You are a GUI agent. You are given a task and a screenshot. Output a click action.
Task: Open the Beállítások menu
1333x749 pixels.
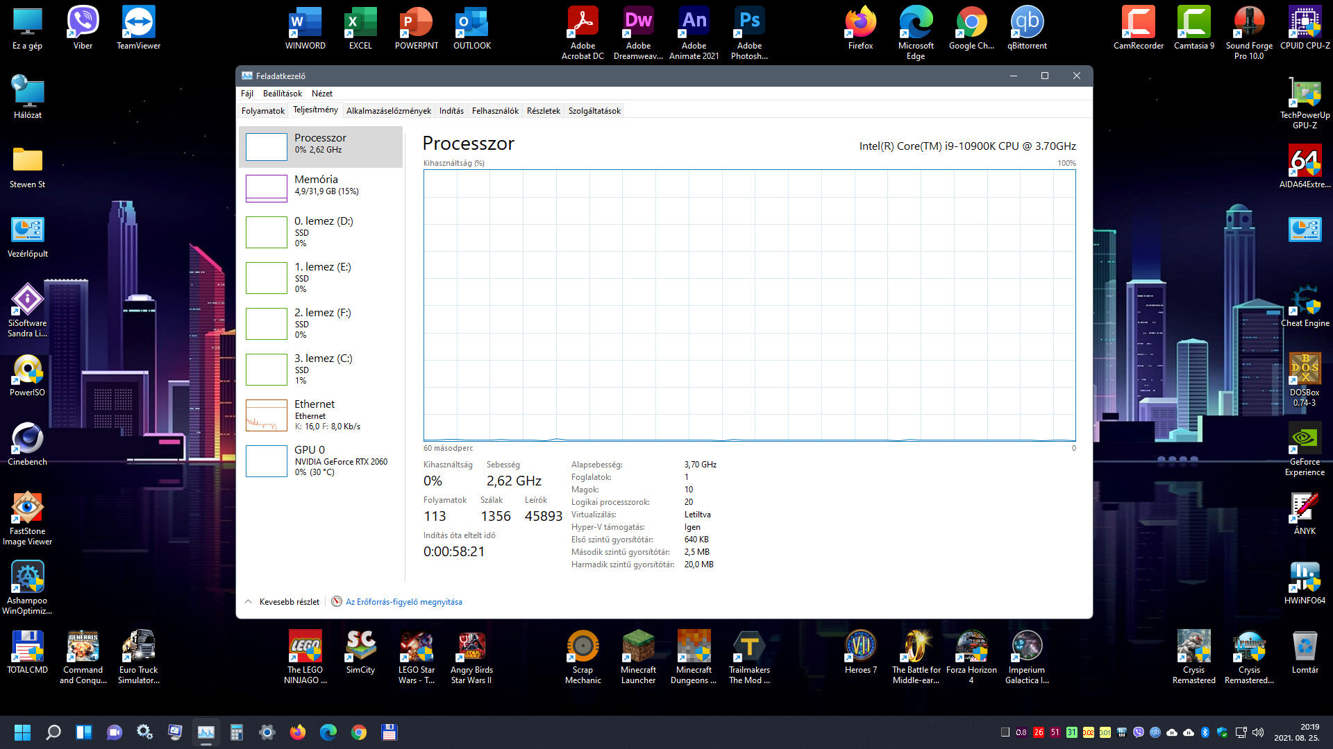click(282, 94)
